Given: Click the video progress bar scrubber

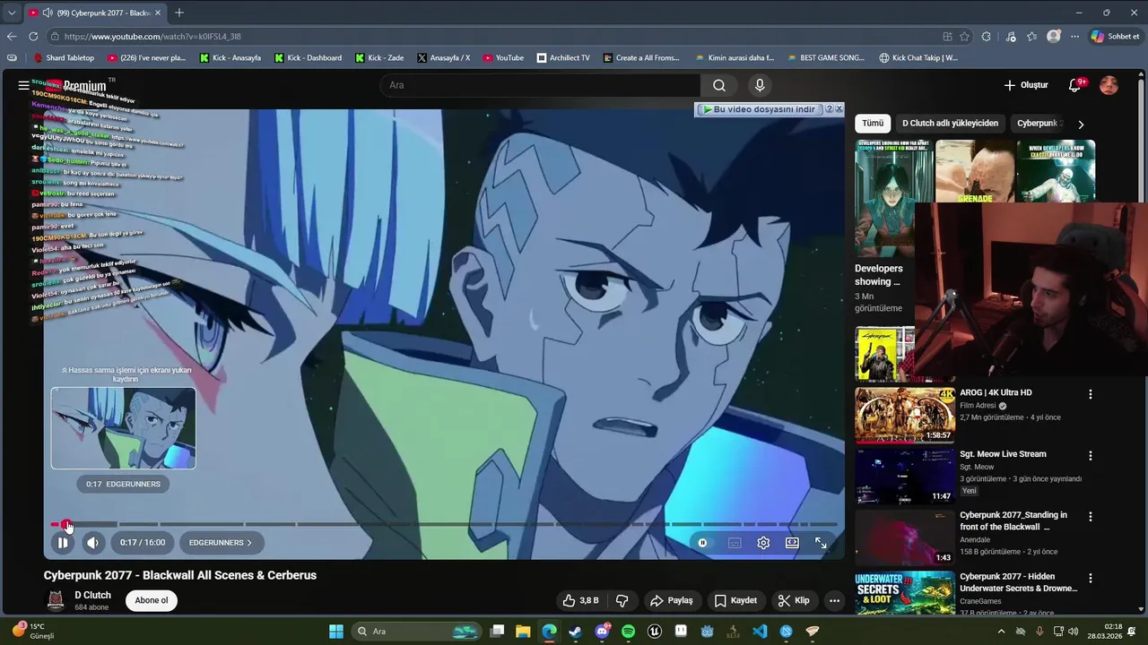Looking at the screenshot, I should 65,524.
